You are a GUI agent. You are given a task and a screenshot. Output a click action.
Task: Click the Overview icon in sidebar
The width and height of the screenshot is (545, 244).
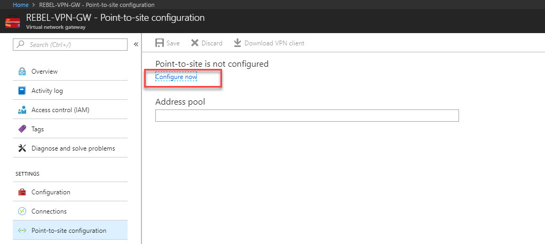pos(22,72)
